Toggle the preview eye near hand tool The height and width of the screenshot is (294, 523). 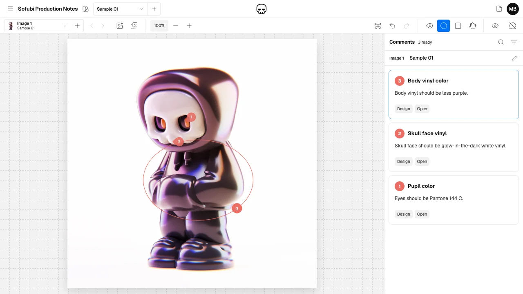495,26
